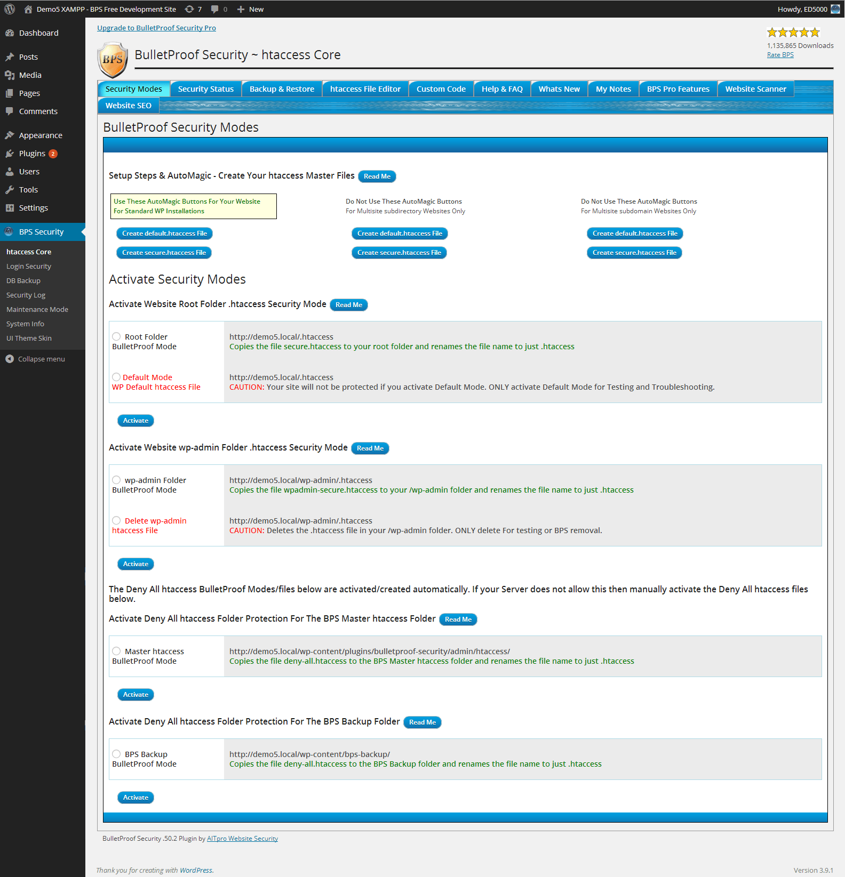The width and height of the screenshot is (845, 877).
Task: Click the Appearance brush icon
Action: coord(10,135)
